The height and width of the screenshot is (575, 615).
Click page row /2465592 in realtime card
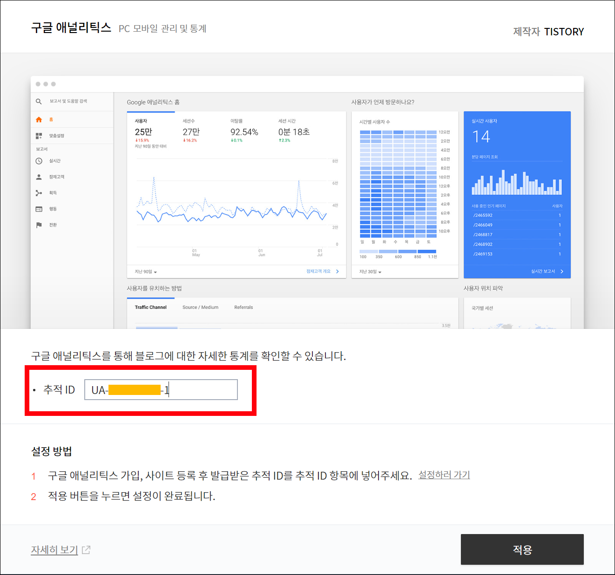(517, 215)
